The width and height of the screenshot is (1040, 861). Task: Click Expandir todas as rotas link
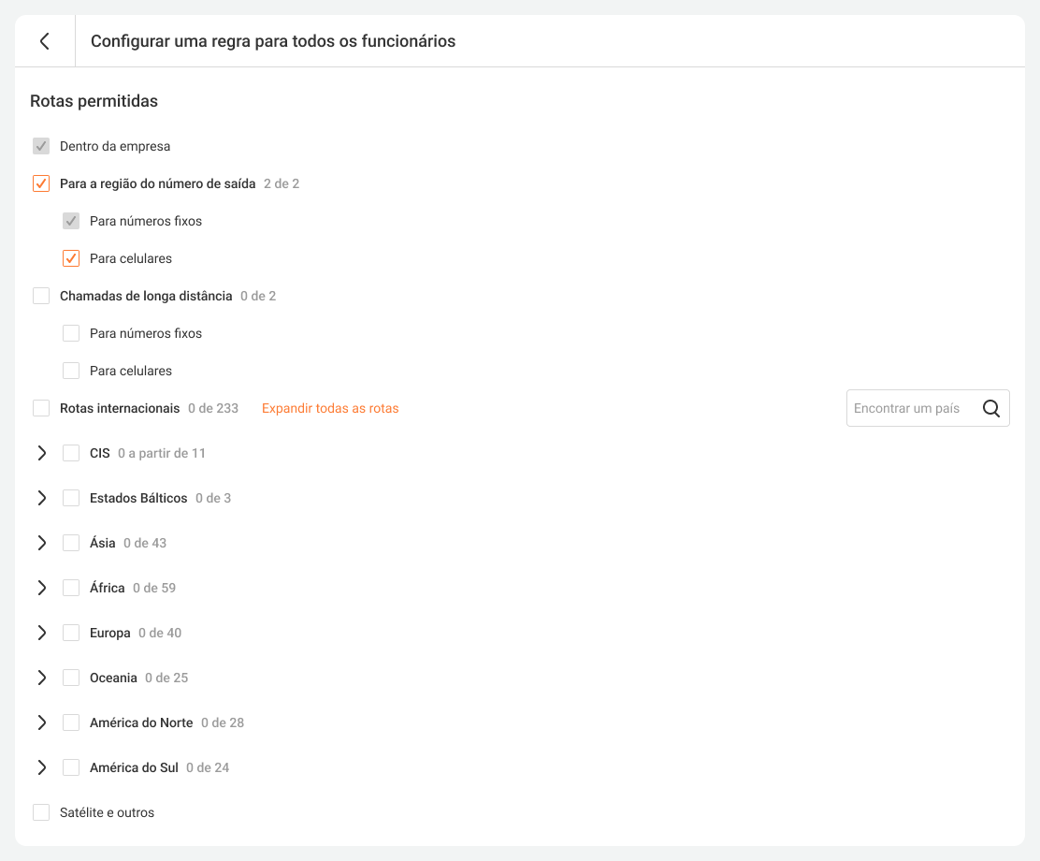[330, 408]
